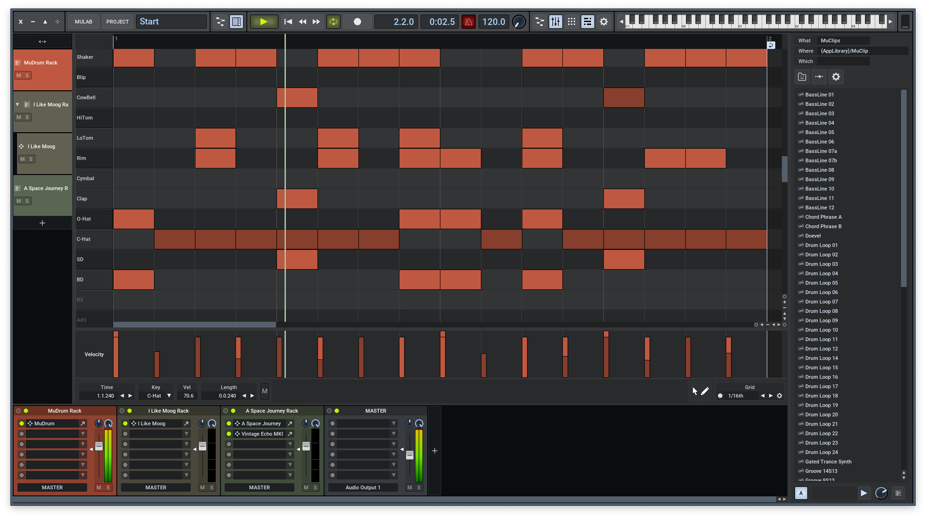Image resolution: width=926 pixels, height=518 pixels.
Task: Click the <-> button above track list
Action: coord(42,41)
